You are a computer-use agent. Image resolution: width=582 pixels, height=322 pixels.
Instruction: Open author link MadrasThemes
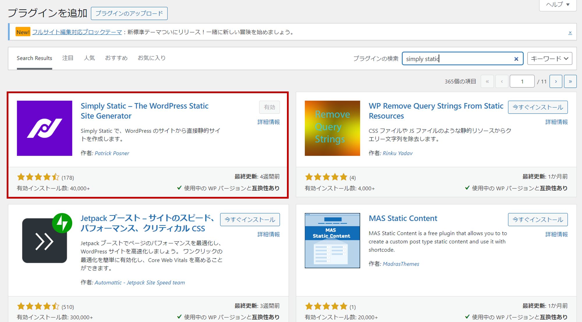click(x=401, y=264)
